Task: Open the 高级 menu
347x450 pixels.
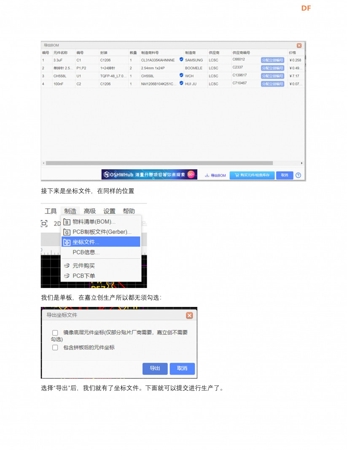Action: pyautogui.click(x=90, y=211)
